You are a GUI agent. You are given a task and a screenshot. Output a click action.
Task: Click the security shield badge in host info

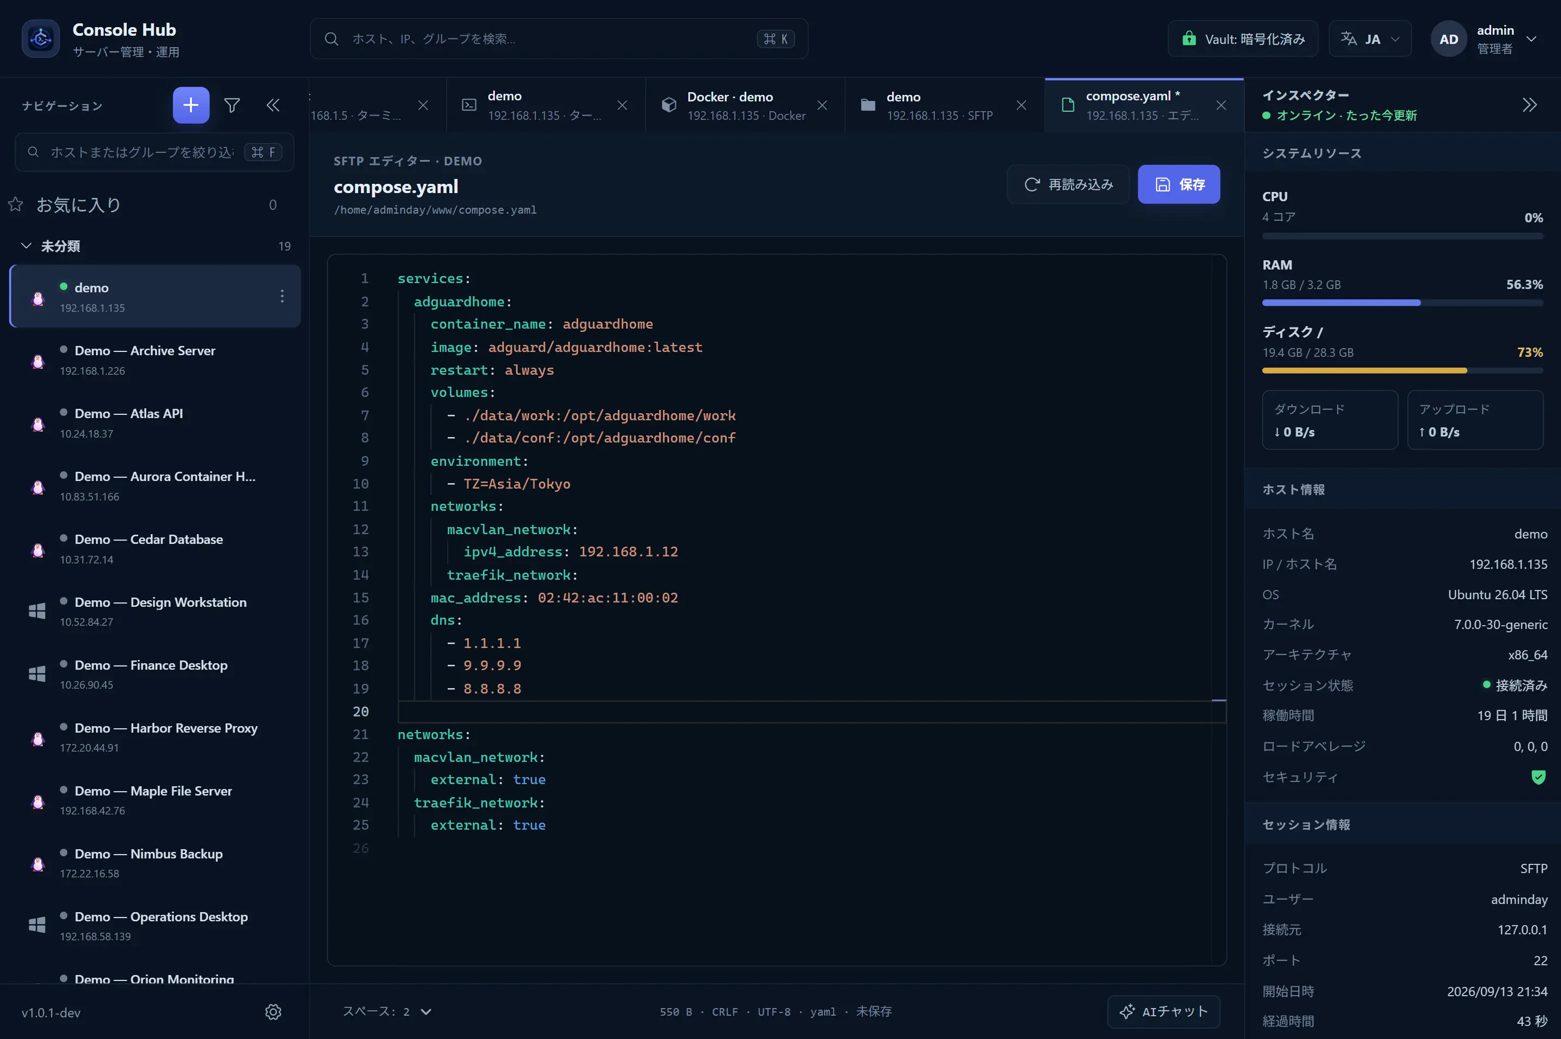(1538, 777)
